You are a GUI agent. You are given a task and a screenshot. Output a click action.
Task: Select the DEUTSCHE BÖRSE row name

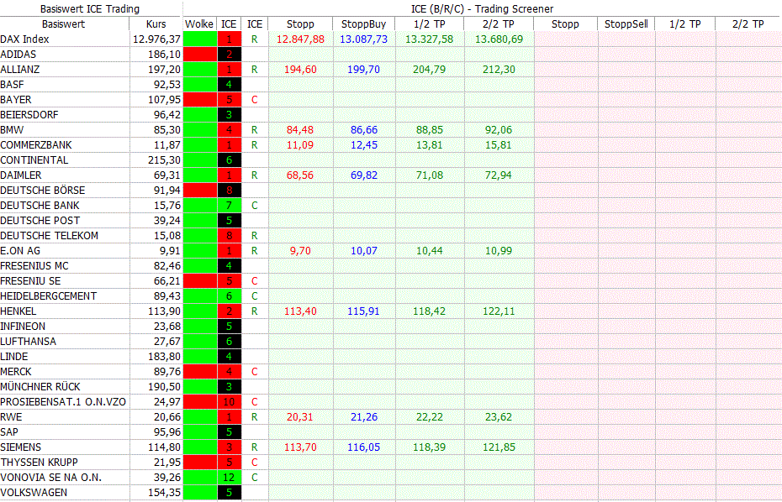click(42, 191)
